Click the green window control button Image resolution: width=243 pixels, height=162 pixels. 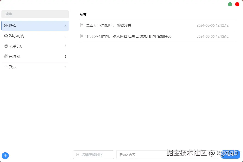coord(230,4)
